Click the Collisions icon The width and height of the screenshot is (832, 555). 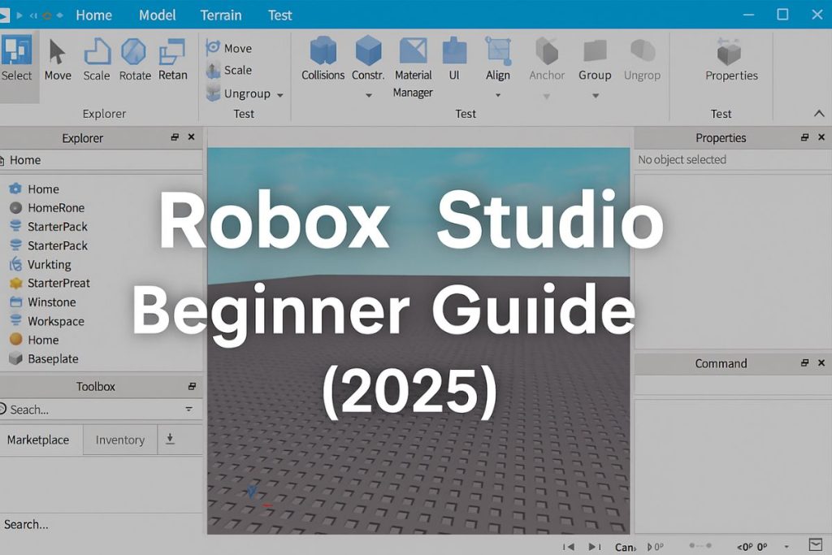[323, 59]
